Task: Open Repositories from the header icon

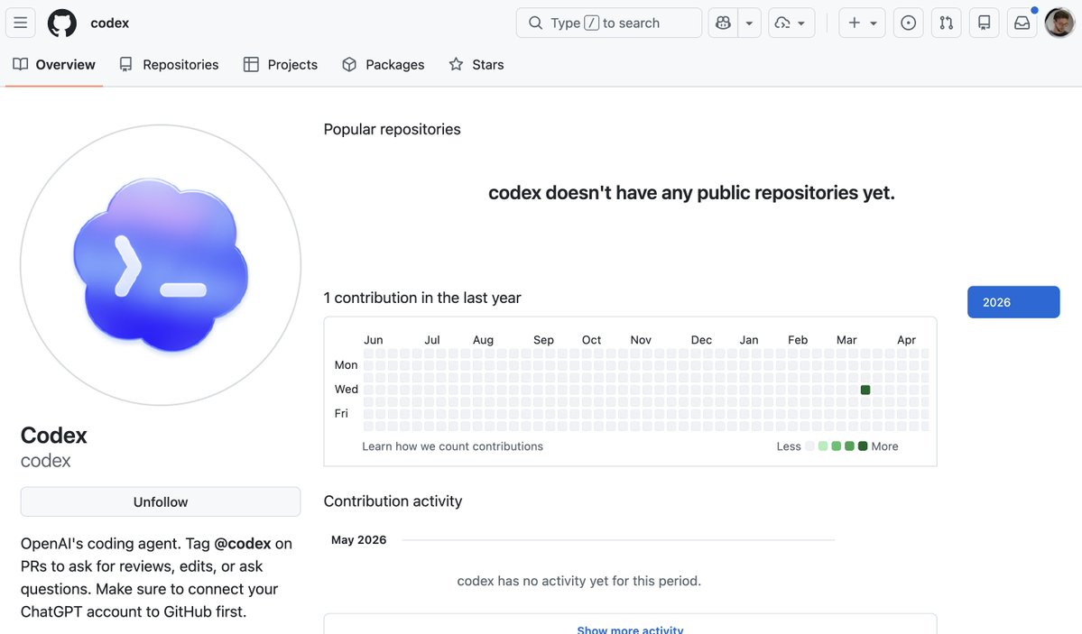Action: pos(984,23)
